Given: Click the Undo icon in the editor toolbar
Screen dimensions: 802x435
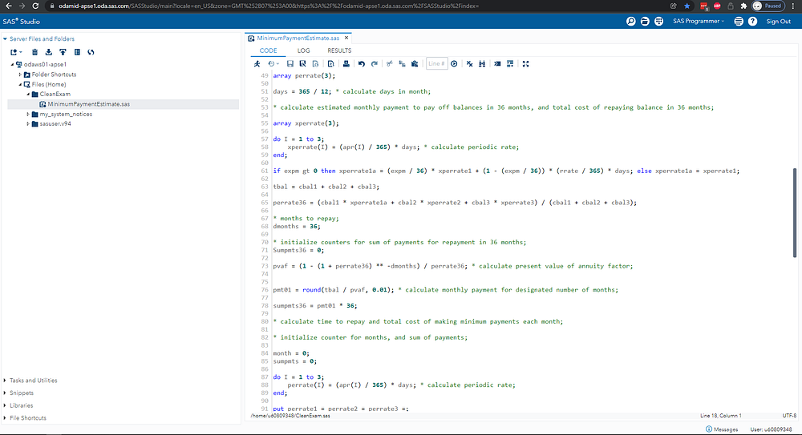Looking at the screenshot, I should (x=362, y=63).
